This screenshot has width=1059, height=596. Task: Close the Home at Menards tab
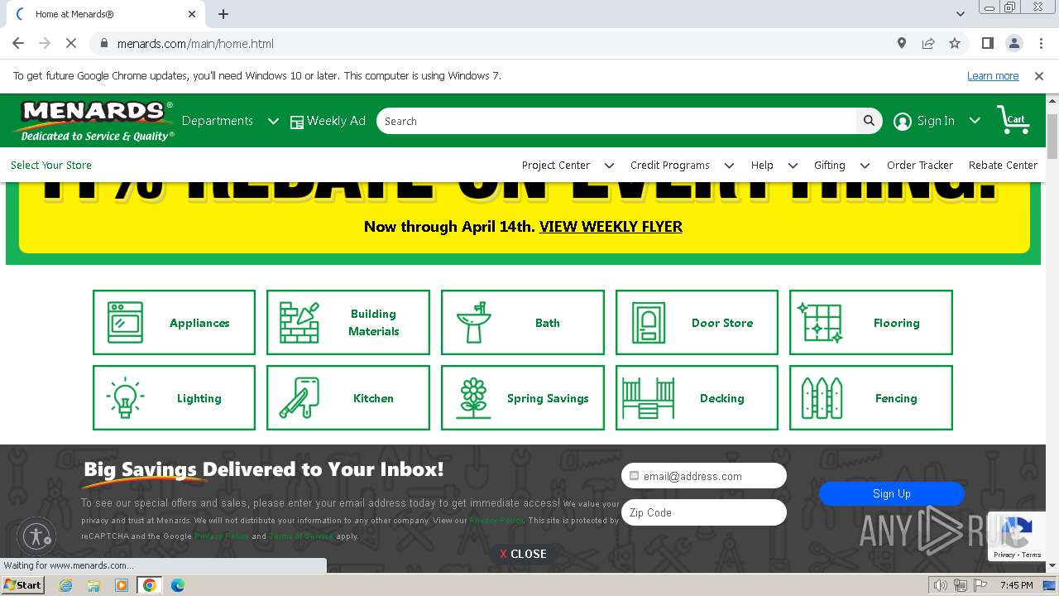pos(192,14)
